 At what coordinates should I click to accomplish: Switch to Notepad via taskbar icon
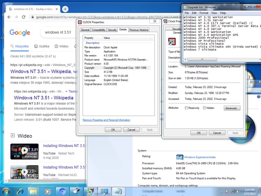point(119,191)
